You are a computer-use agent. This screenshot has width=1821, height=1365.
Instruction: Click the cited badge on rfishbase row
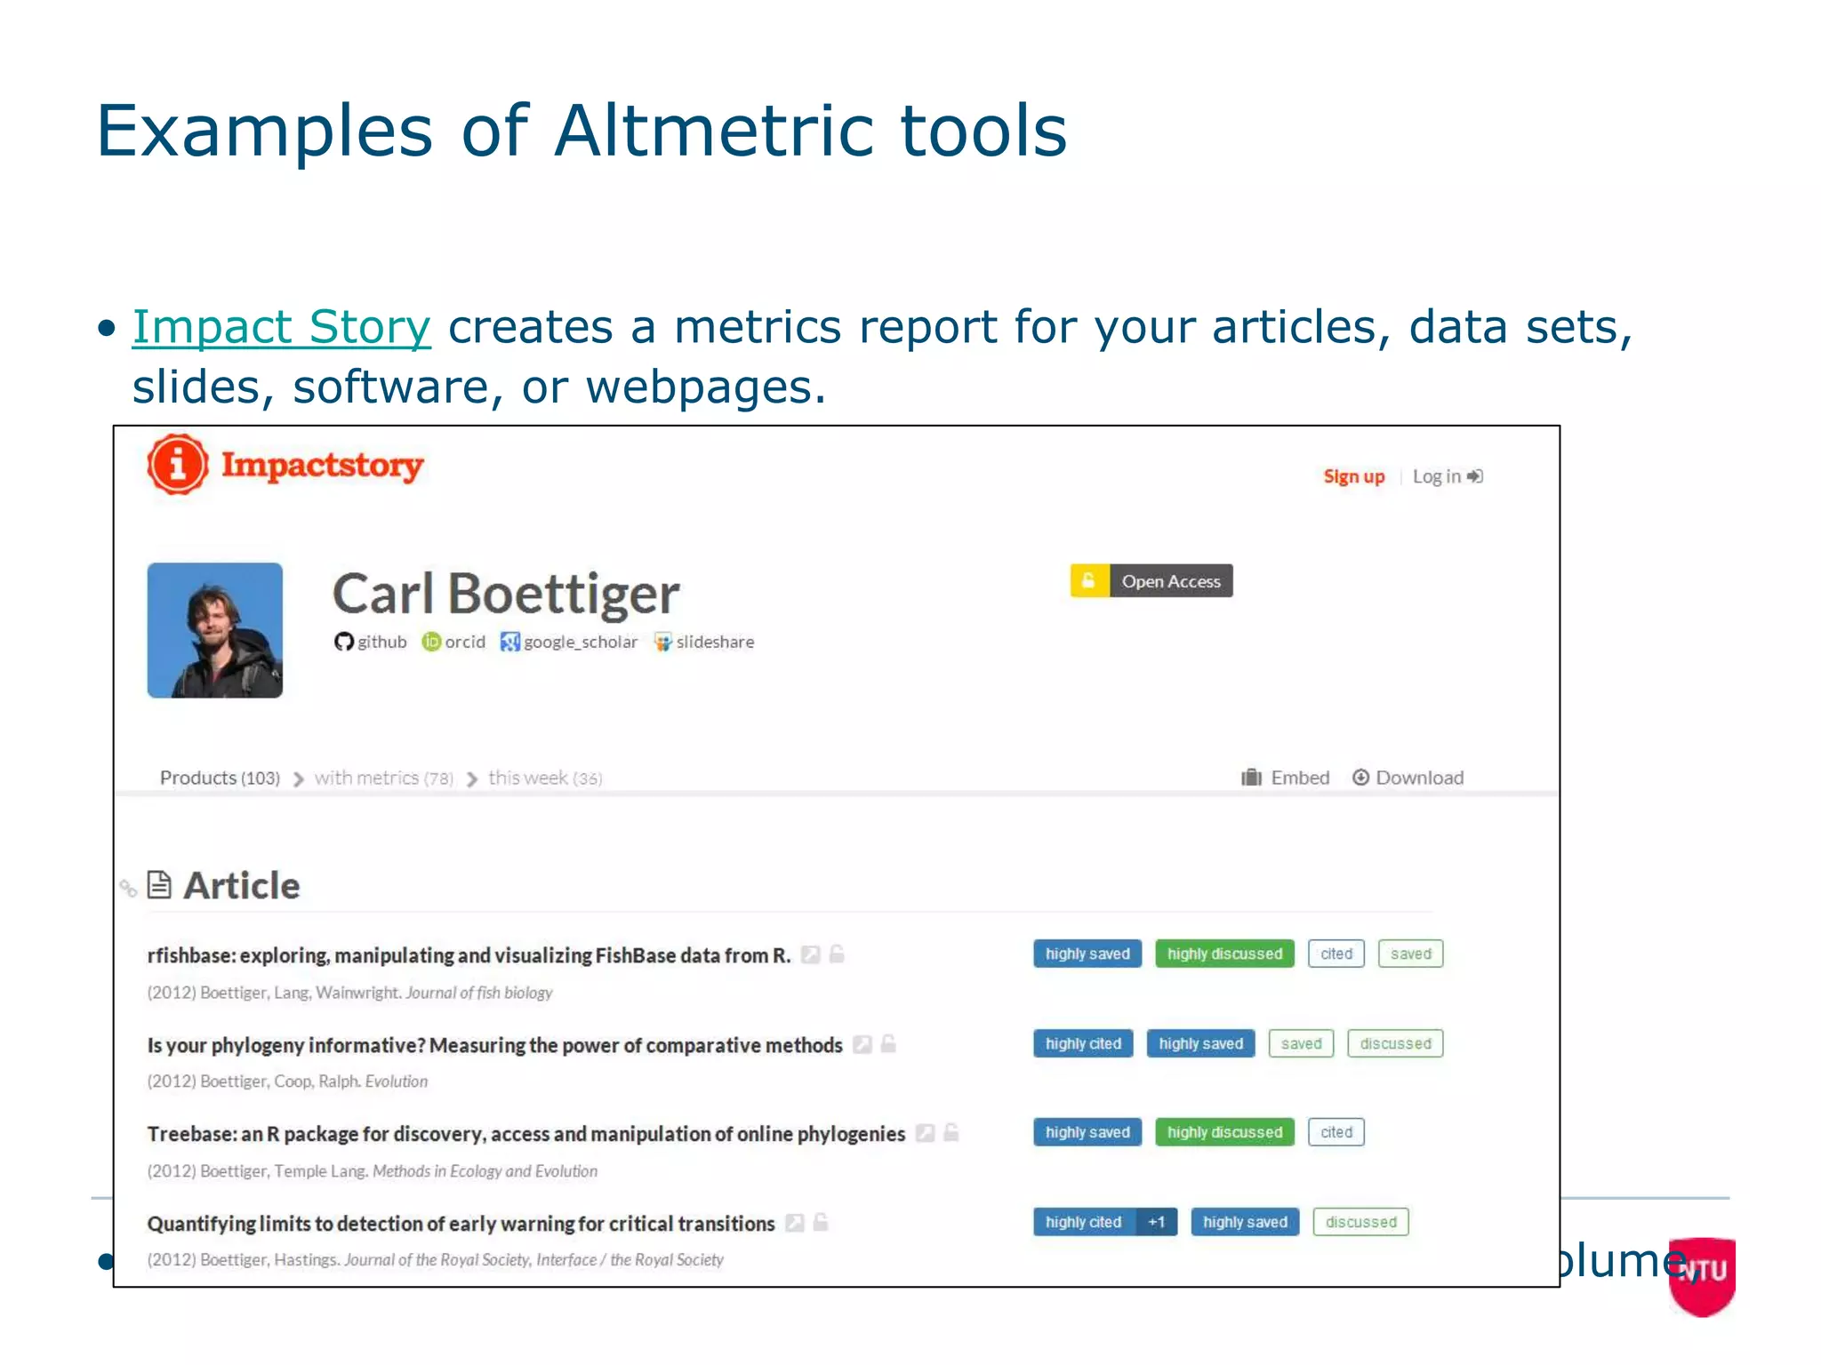tap(1336, 954)
